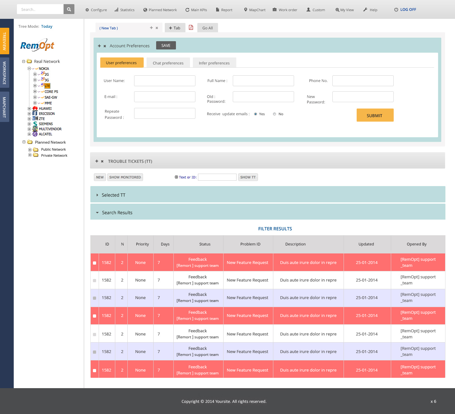Click the Private Network folder icon

[x=36, y=155]
